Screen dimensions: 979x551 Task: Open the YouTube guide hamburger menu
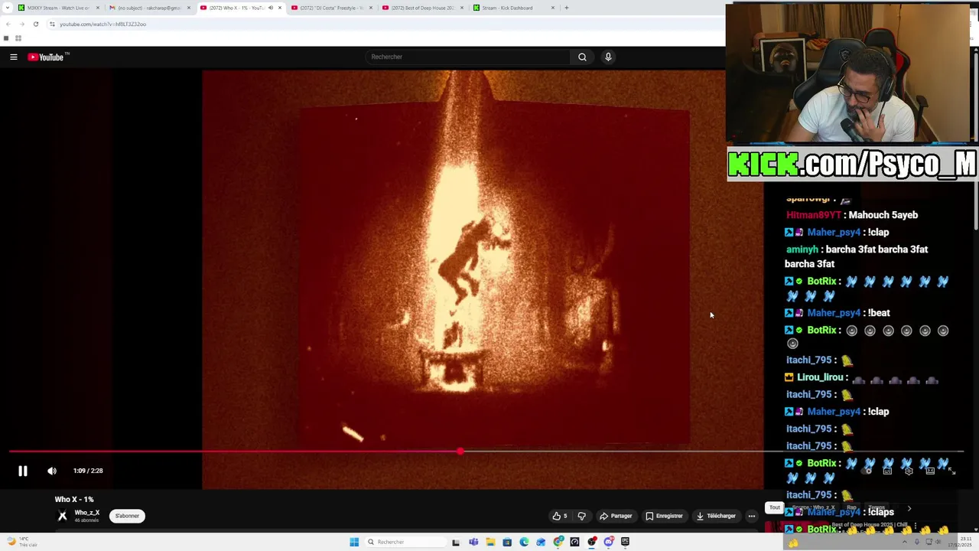(14, 57)
